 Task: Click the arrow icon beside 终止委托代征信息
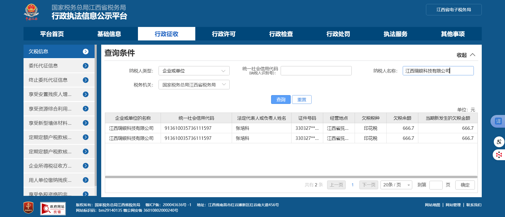[86, 80]
